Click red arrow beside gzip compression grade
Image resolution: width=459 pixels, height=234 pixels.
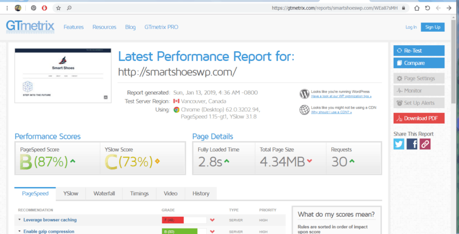[213, 232]
